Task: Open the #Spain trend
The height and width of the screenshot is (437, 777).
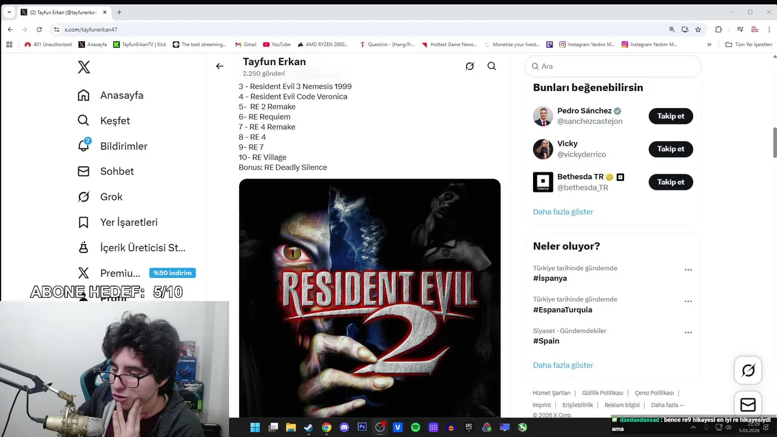Action: 546,341
